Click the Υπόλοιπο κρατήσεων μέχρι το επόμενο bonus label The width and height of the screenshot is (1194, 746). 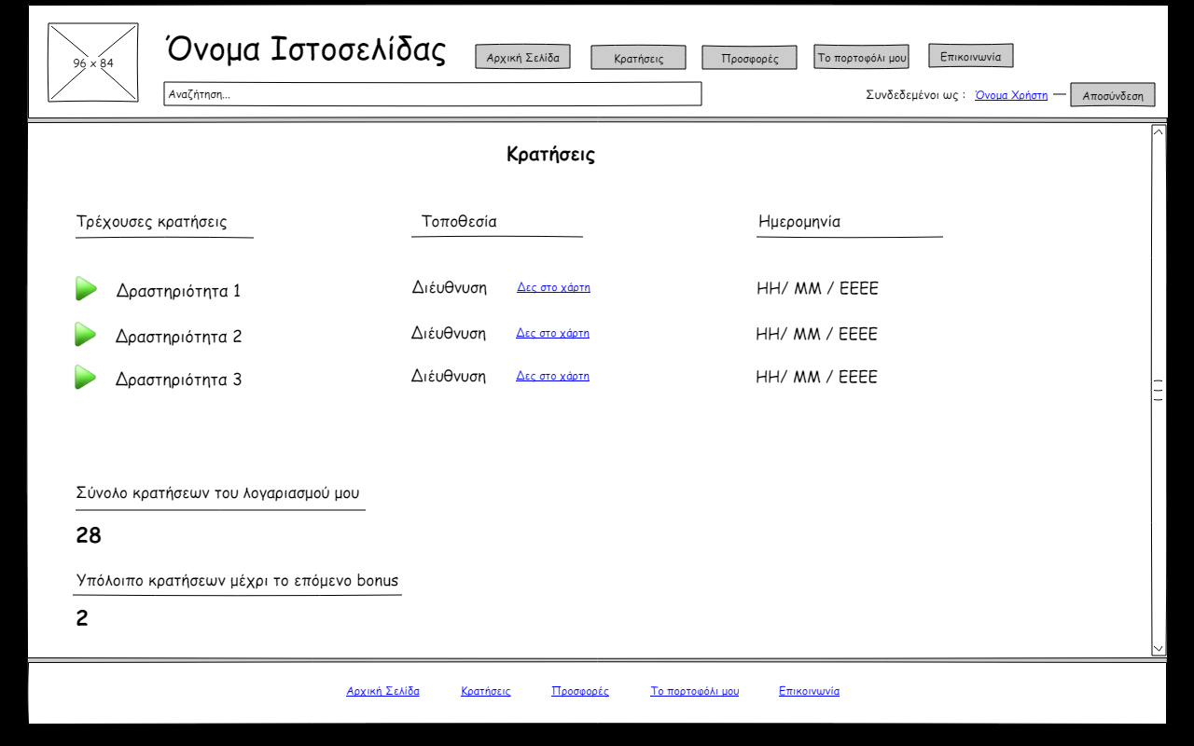(237, 581)
